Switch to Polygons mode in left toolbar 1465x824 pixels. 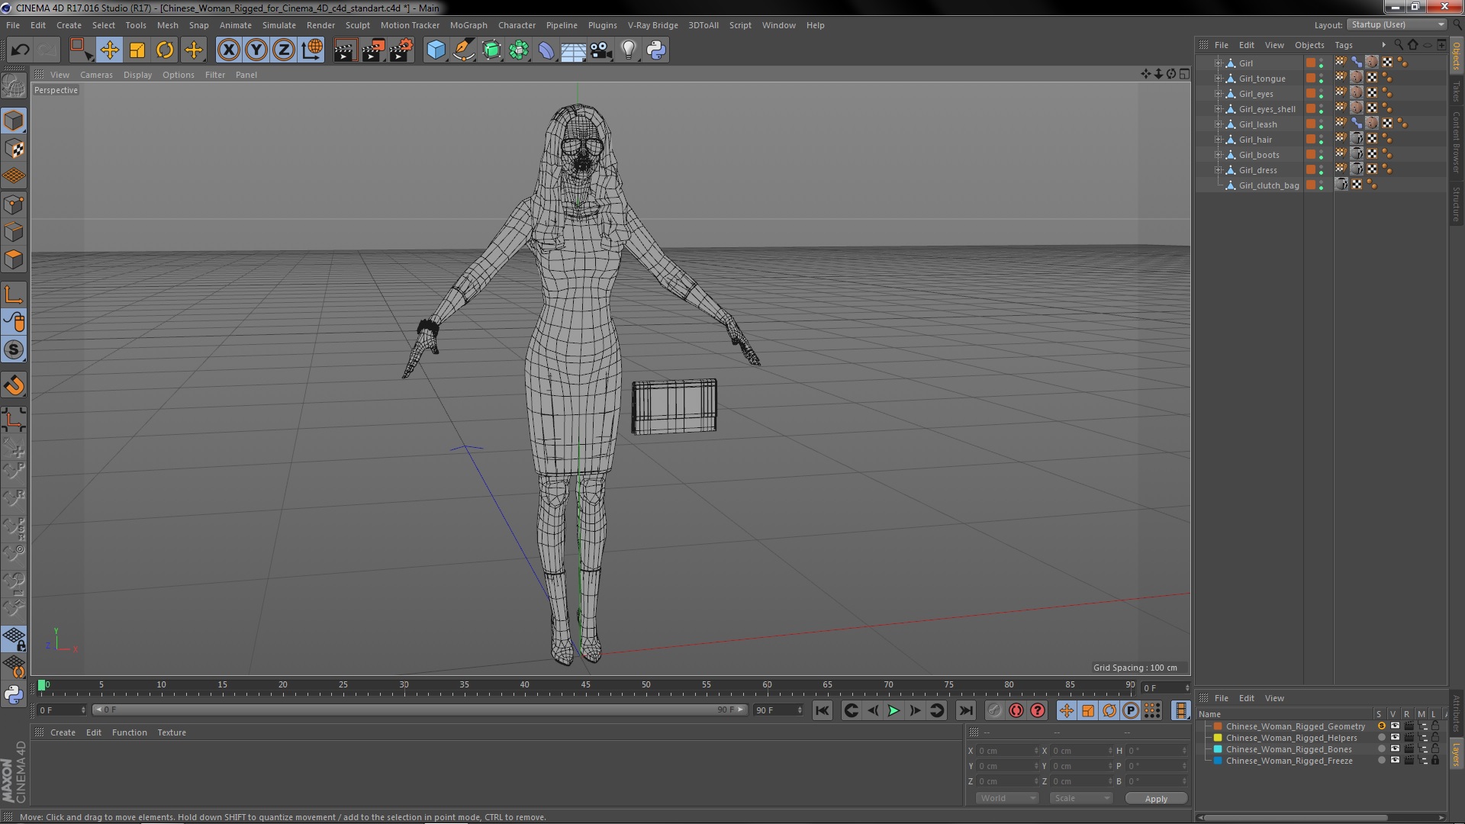(14, 259)
